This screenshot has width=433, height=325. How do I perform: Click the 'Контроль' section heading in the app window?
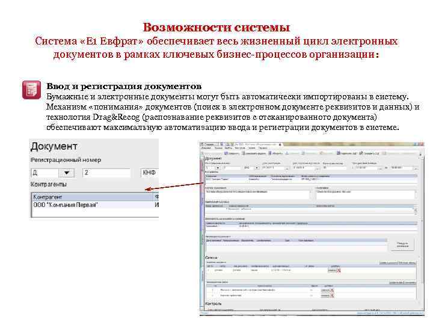[x=213, y=303]
